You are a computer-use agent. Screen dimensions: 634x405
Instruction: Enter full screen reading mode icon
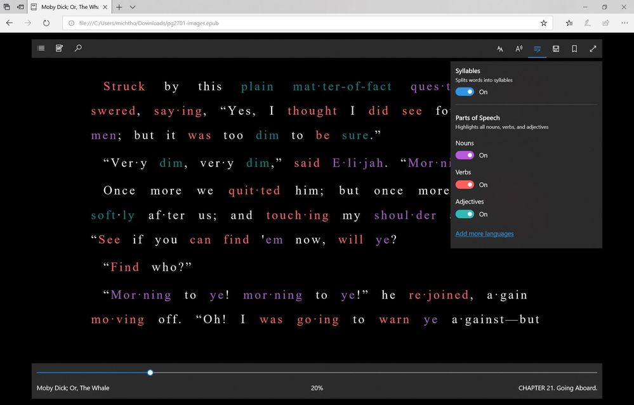click(593, 49)
